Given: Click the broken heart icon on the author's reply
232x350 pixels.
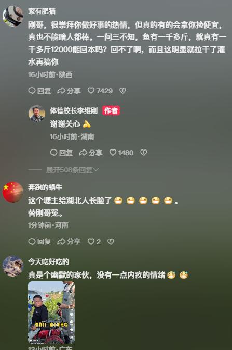Looking at the screenshot, I should [x=144, y=153].
